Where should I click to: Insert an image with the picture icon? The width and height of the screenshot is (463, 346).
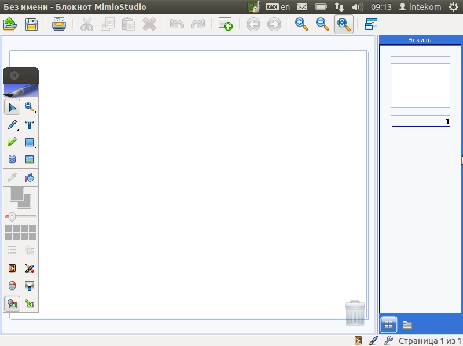pos(30,159)
